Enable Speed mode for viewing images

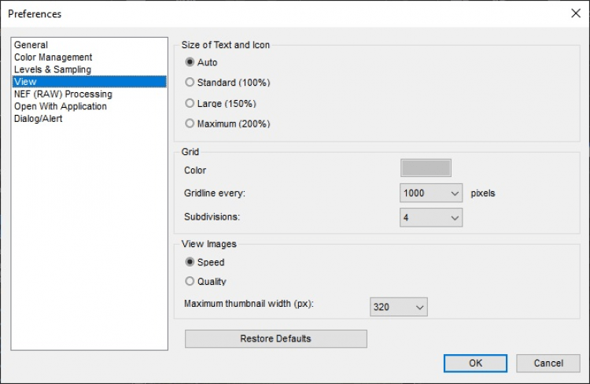click(190, 263)
